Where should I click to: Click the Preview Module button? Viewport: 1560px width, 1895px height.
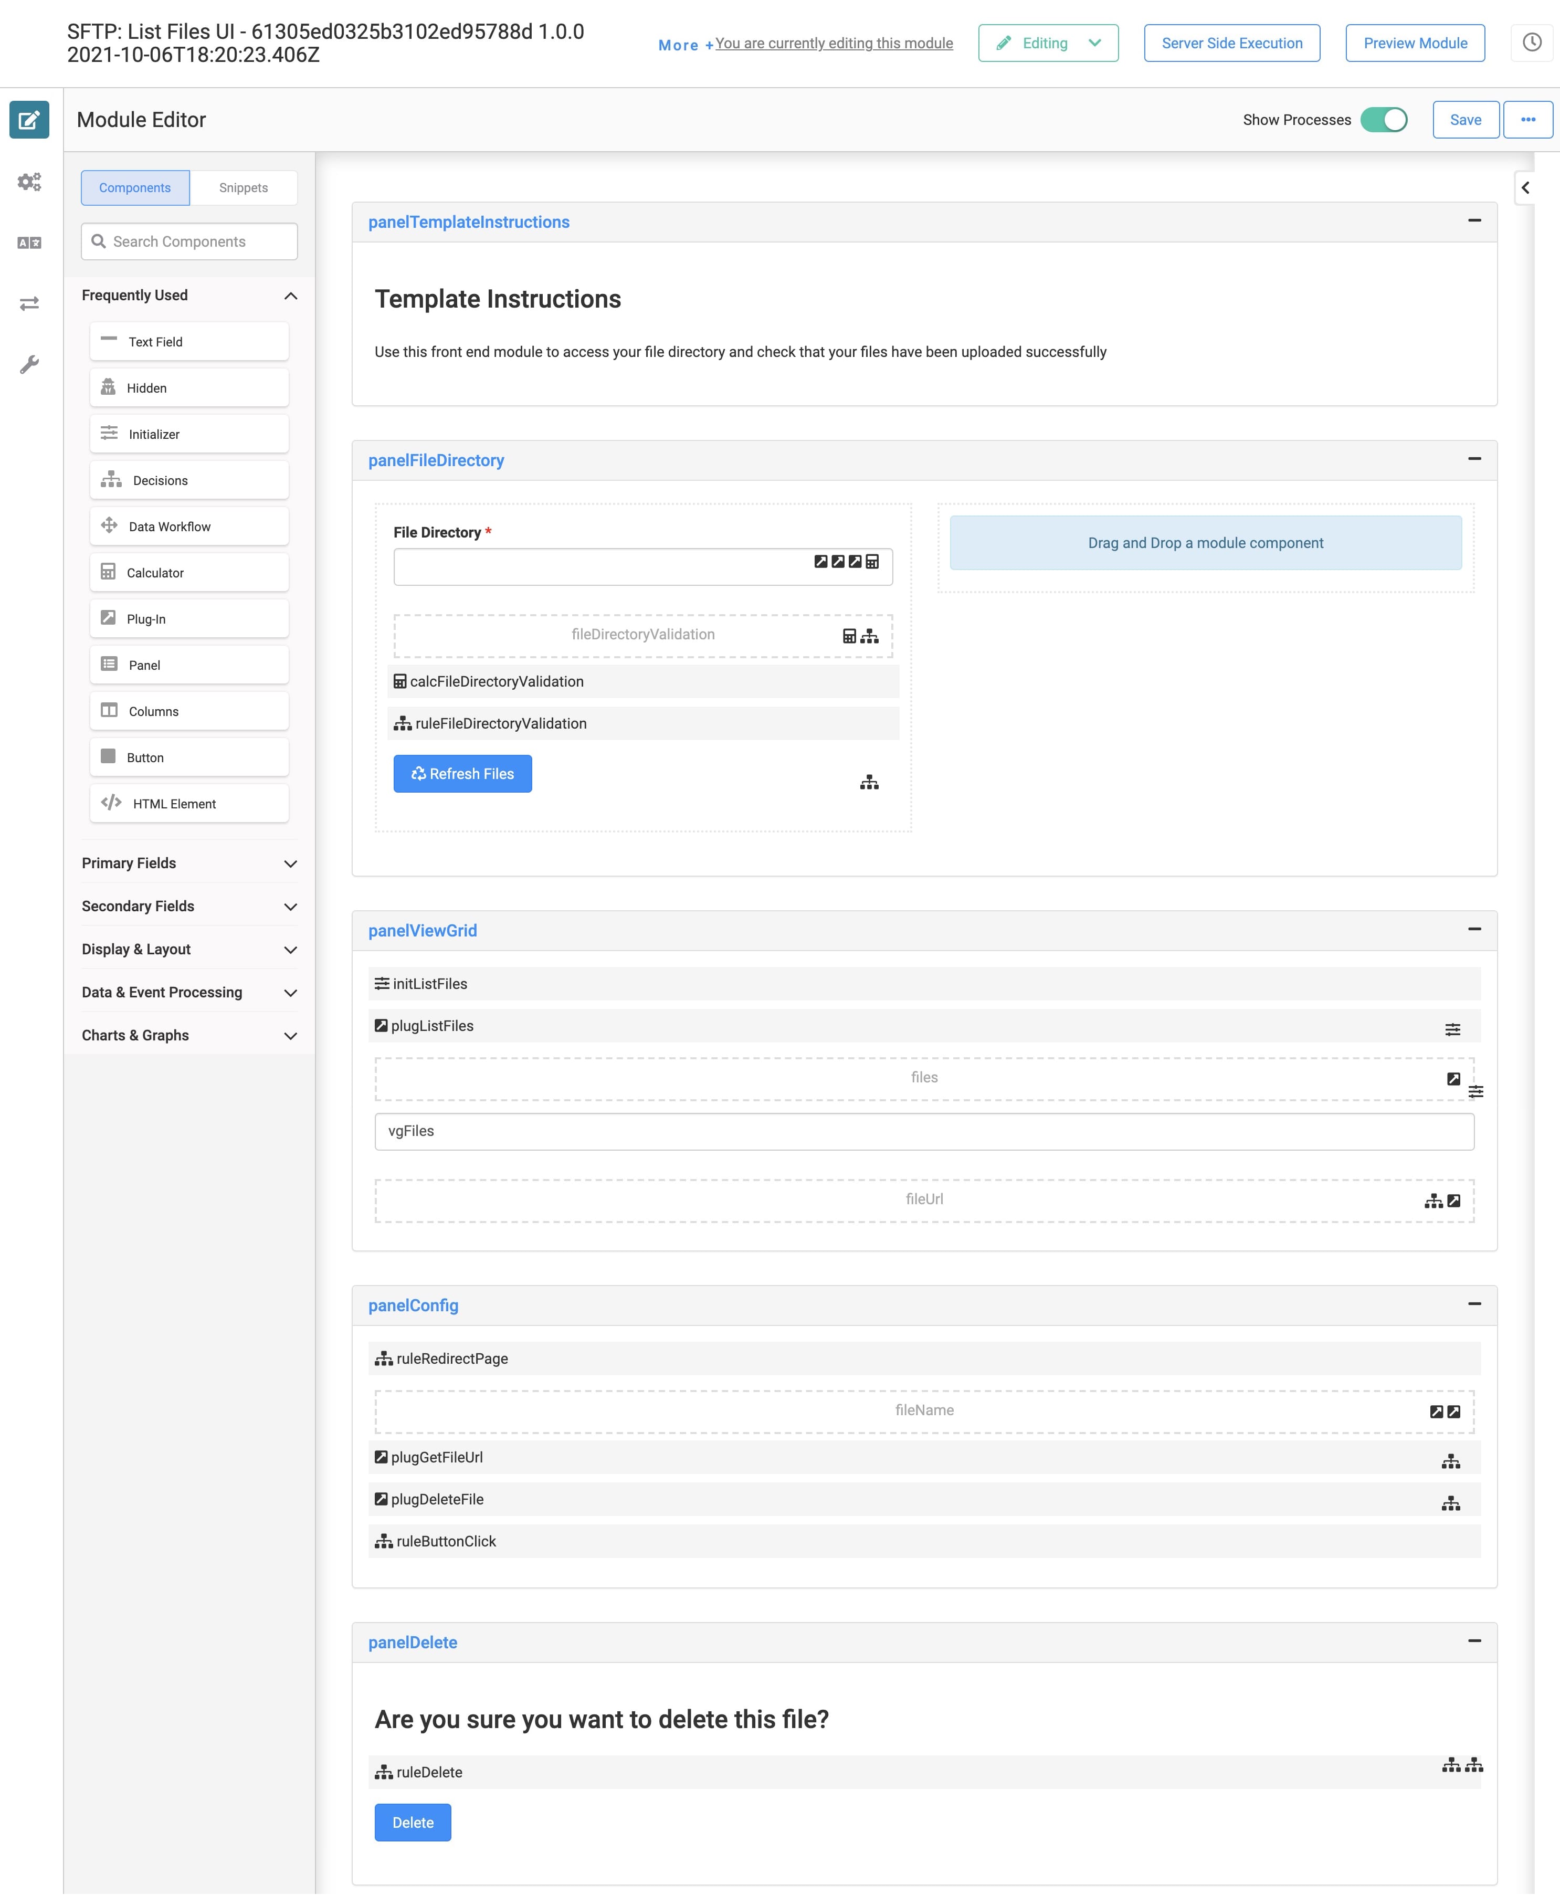(x=1415, y=43)
